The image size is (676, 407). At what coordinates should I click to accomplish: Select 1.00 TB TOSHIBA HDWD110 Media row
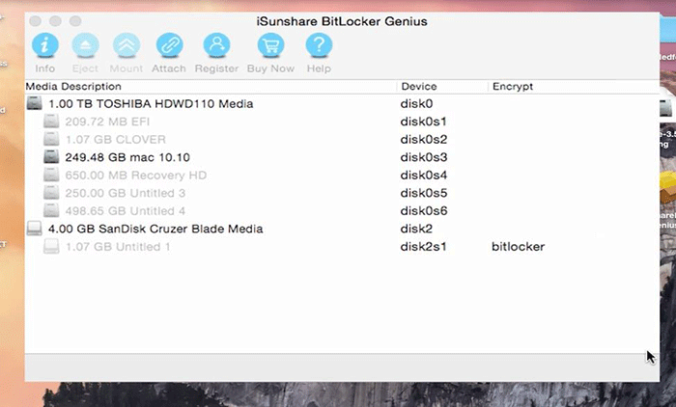151,104
